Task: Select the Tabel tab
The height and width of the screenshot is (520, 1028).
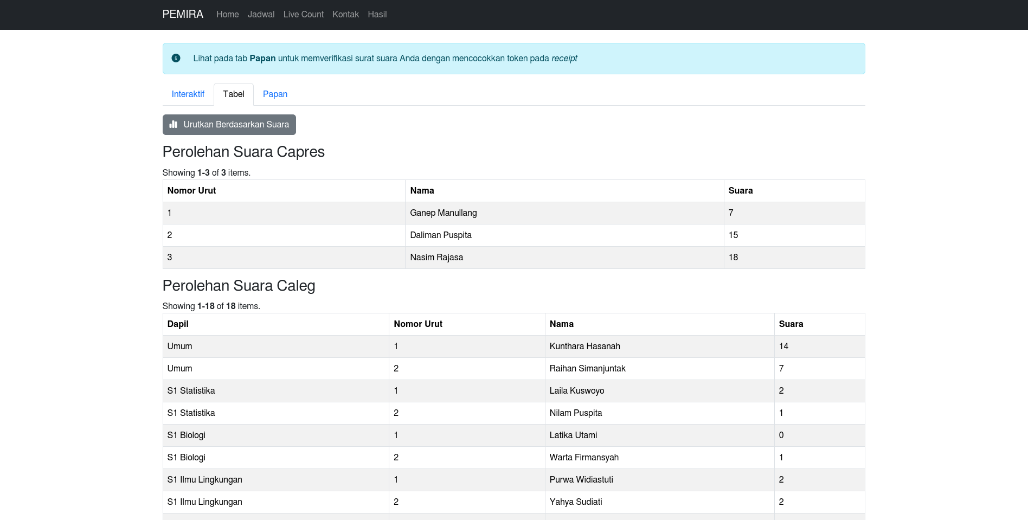Action: click(x=233, y=94)
